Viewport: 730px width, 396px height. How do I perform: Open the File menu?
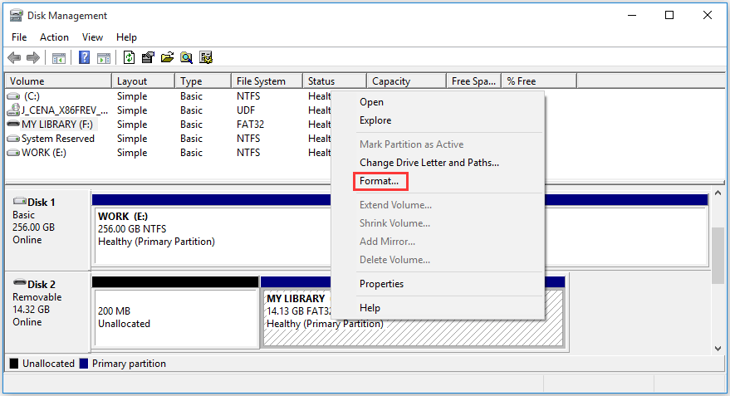(19, 37)
